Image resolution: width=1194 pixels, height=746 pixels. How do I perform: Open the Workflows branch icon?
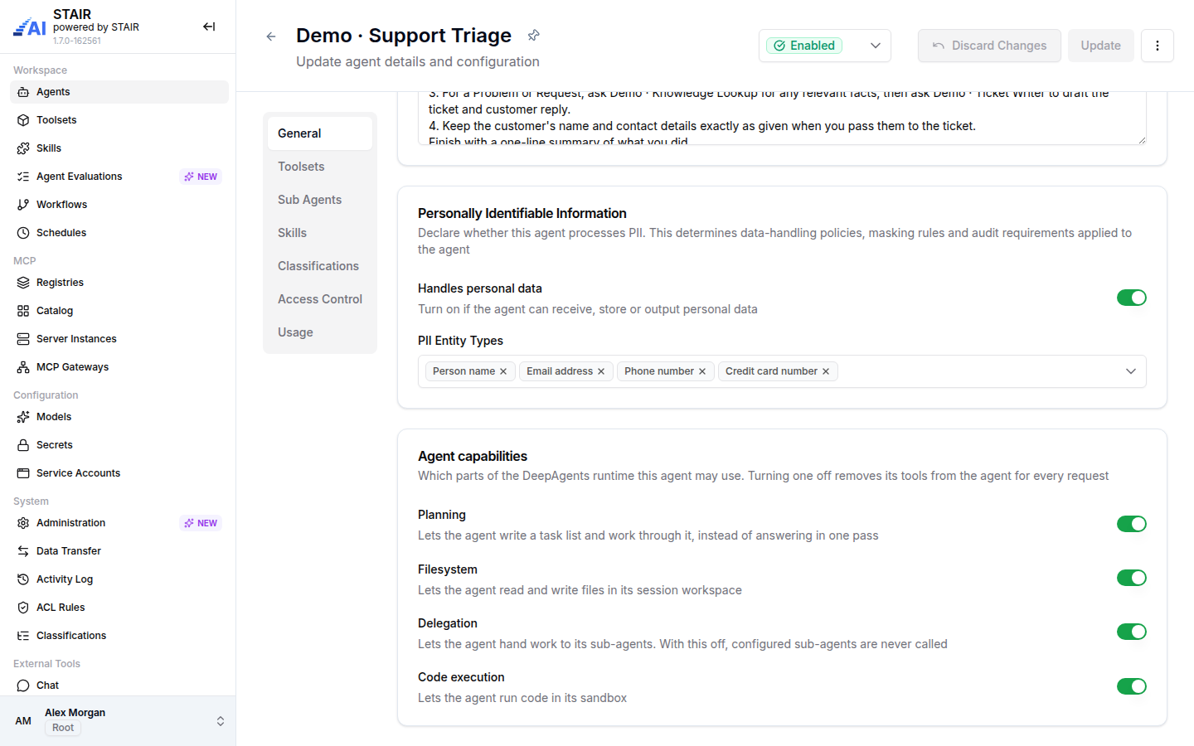pyautogui.click(x=23, y=205)
